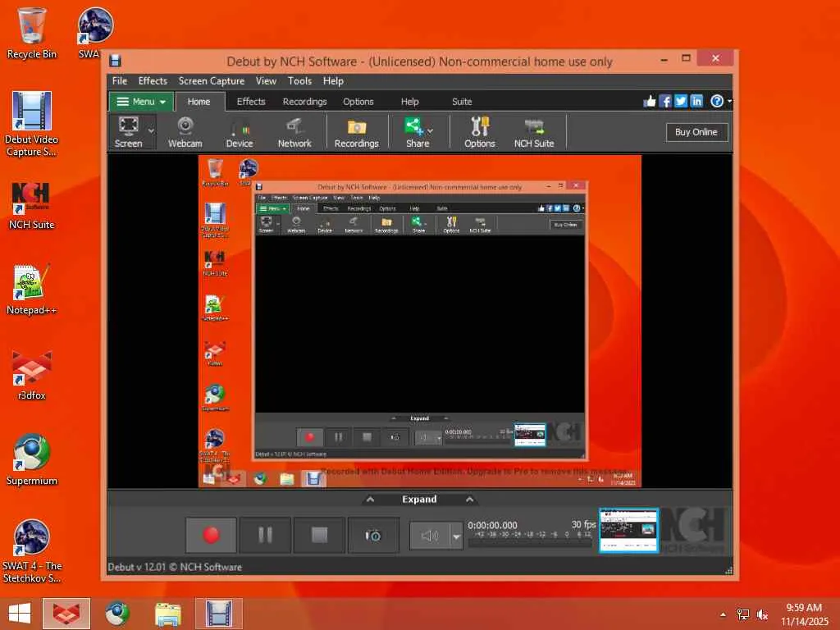Click the right Expand chevron arrow
The width and height of the screenshot is (840, 630).
click(469, 500)
